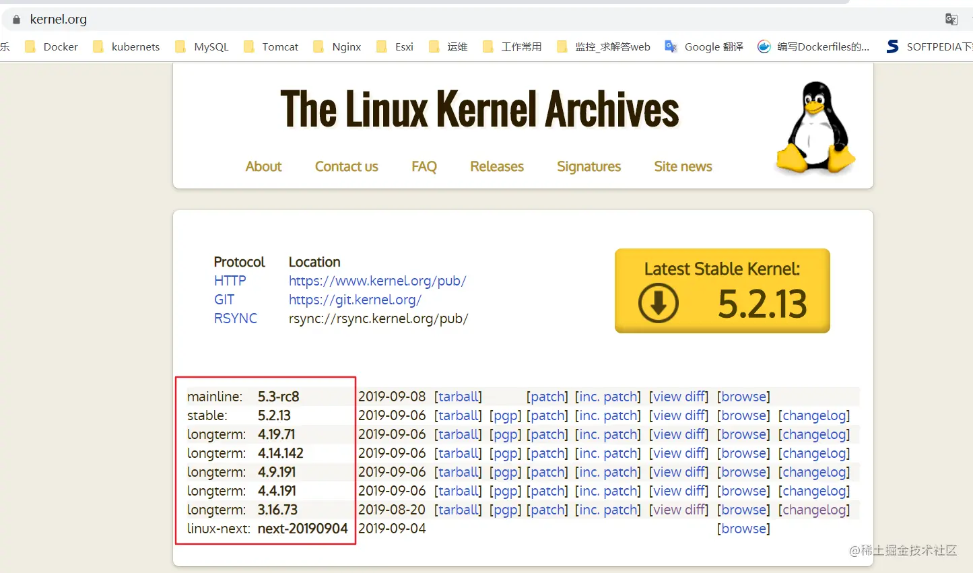Open the MySQL bookmark folder
The image size is (973, 573).
coord(201,46)
